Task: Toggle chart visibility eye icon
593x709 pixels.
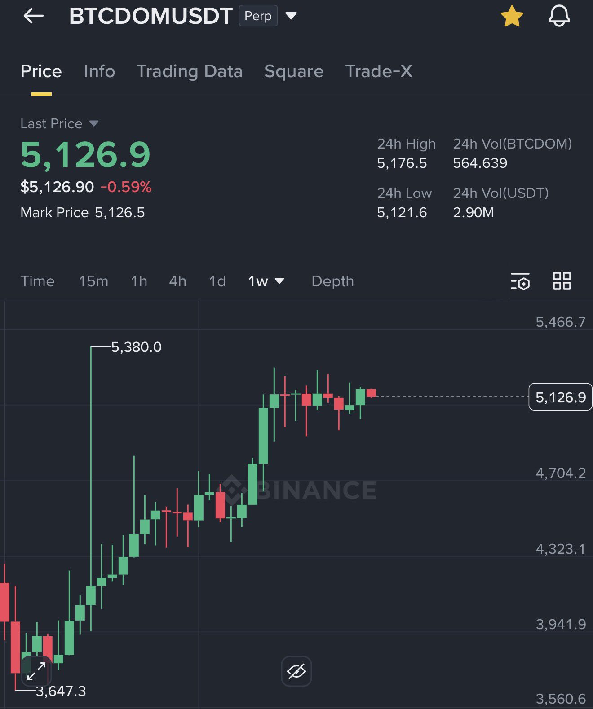Action: pyautogui.click(x=296, y=671)
